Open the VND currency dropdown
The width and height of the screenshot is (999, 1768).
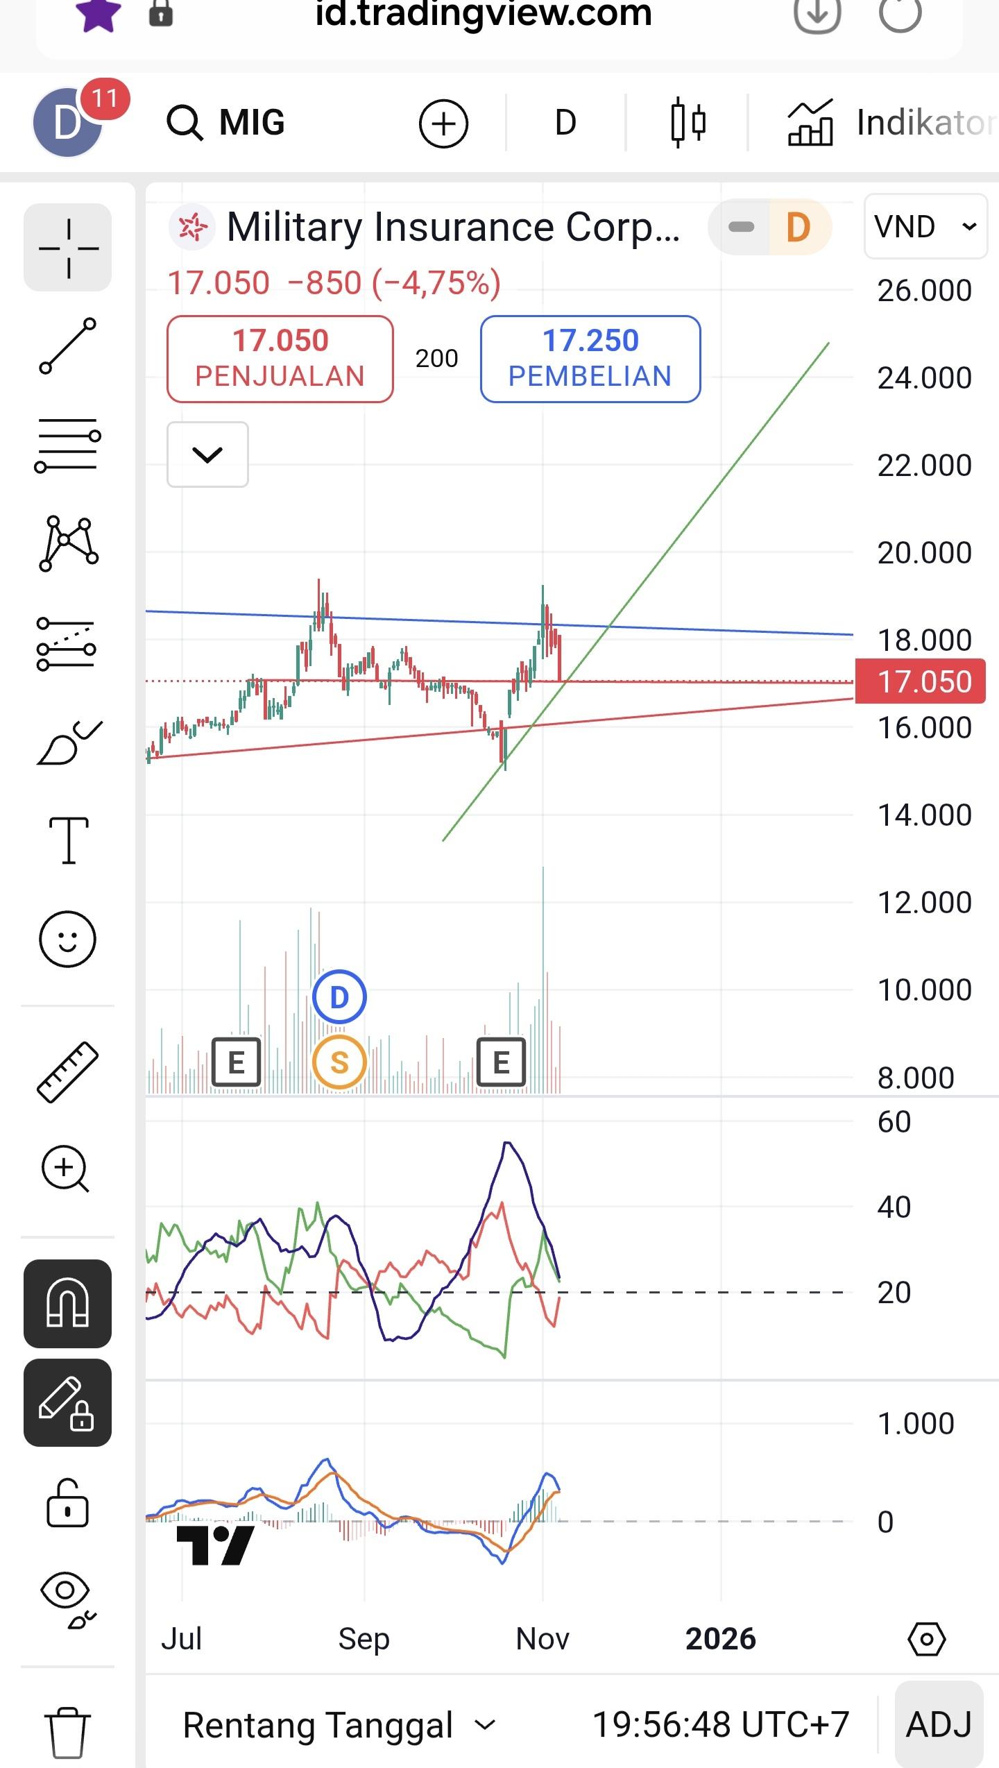[x=925, y=226]
